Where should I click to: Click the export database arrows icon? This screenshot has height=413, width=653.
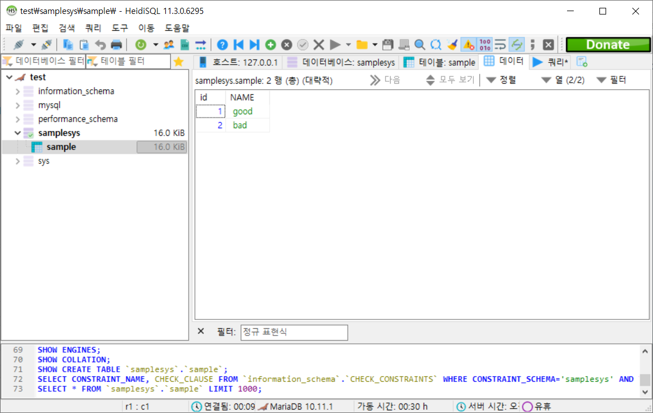coord(201,45)
